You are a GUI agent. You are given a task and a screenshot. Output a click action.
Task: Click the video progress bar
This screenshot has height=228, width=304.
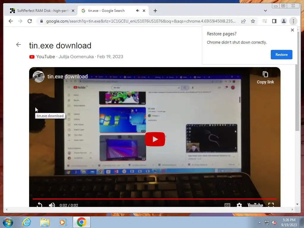155,199
